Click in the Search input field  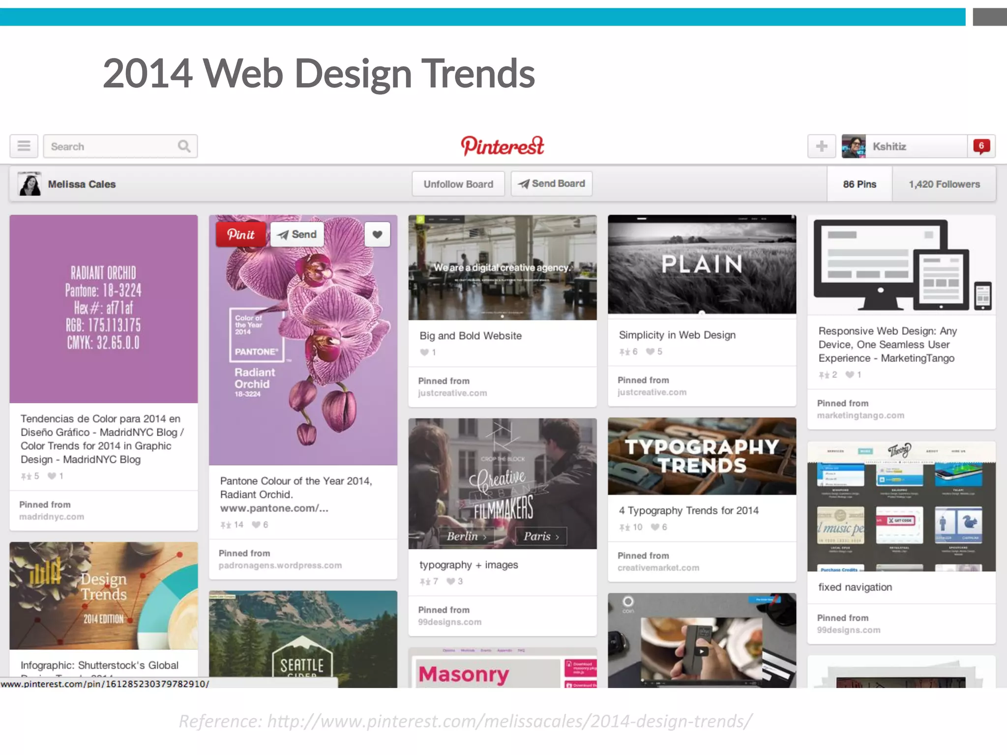120,146
